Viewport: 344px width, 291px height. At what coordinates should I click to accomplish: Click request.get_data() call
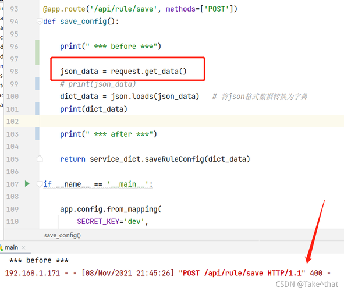[x=149, y=72]
